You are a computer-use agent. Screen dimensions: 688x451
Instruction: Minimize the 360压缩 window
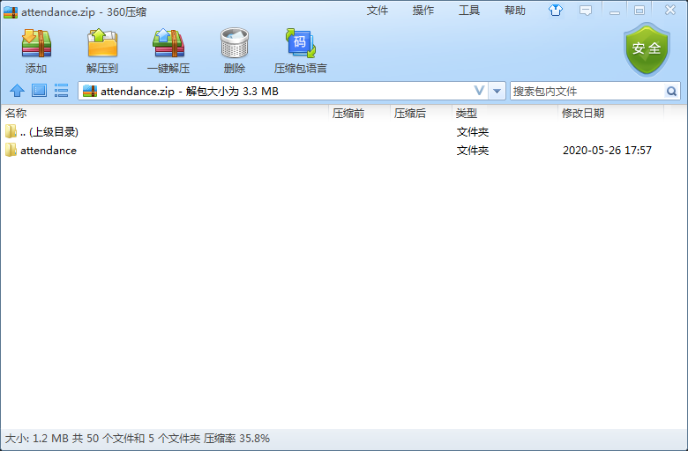[615, 11]
